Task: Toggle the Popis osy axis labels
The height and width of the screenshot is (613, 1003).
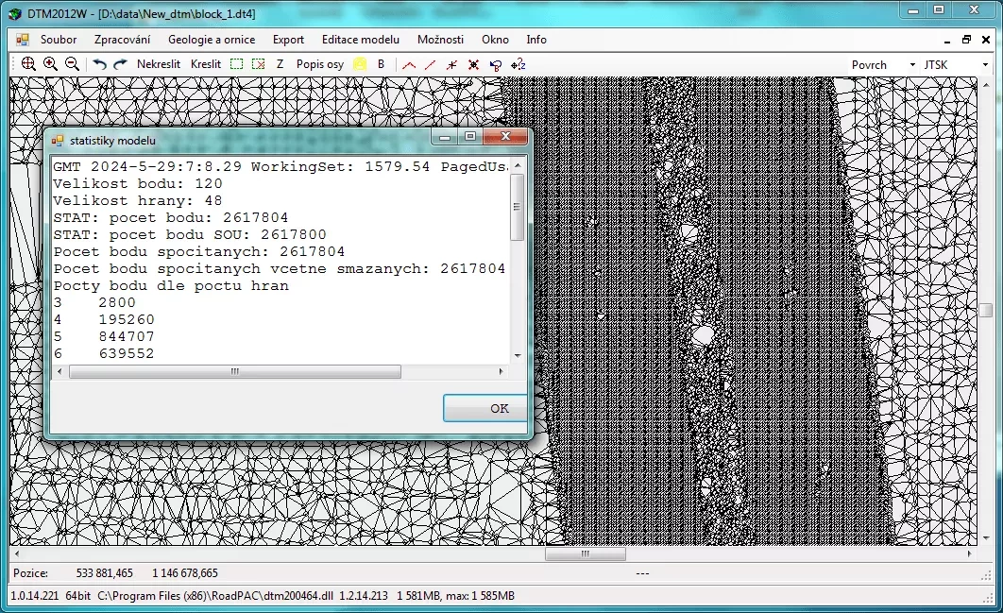Action: click(319, 64)
